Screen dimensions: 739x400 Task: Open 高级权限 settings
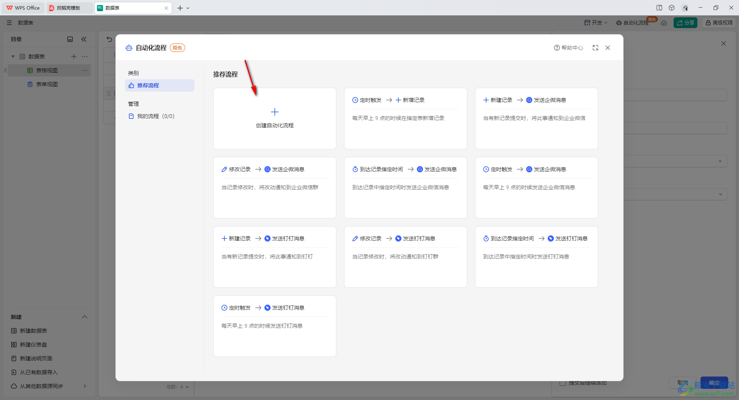719,23
